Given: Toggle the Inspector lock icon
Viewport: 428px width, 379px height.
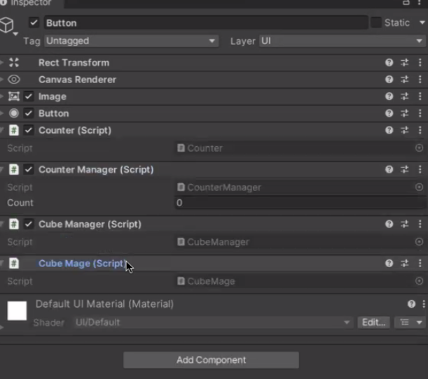Looking at the screenshot, I should [406, 3].
